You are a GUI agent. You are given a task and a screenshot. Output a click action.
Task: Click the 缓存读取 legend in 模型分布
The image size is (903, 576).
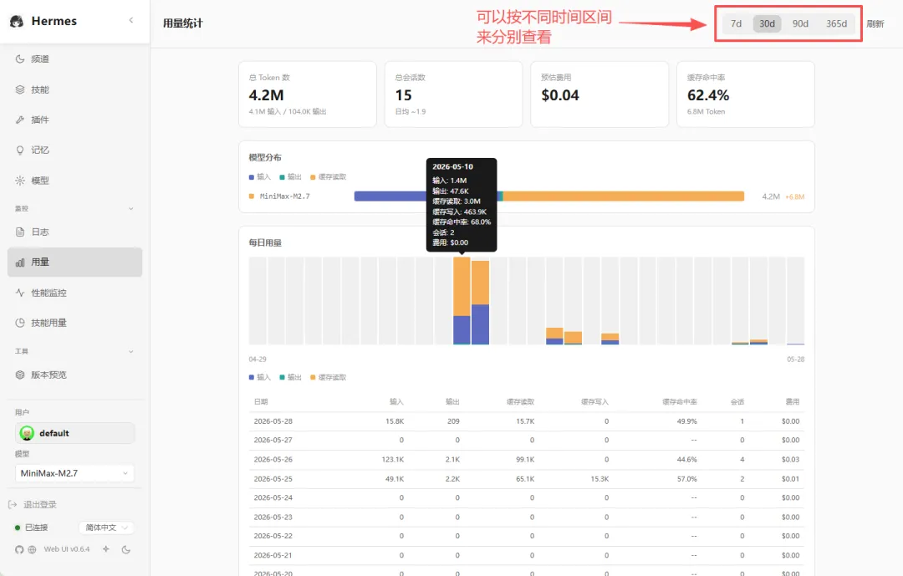[329, 177]
